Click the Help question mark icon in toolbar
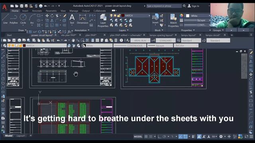This screenshot has height=143, width=255. point(121,41)
